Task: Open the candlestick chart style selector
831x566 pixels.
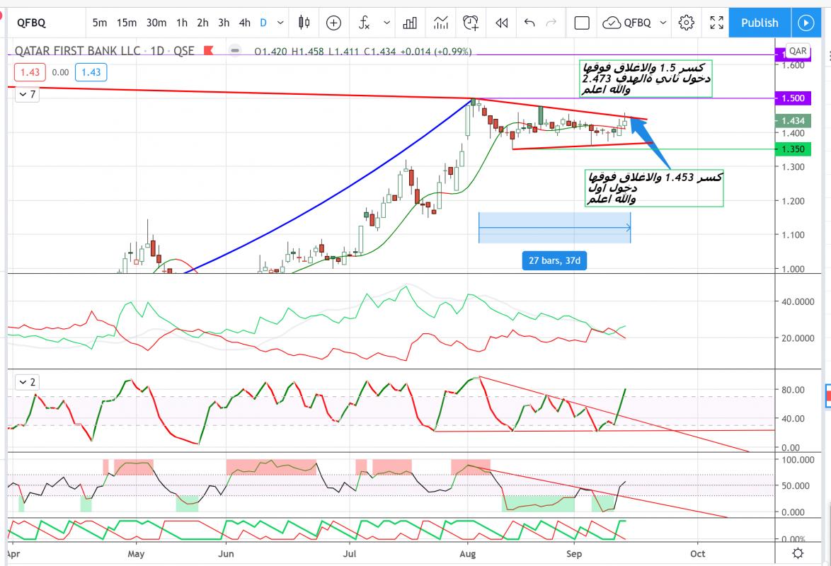Action: coord(304,23)
